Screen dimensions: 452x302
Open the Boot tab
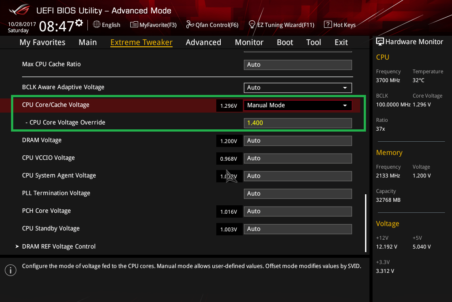point(285,42)
